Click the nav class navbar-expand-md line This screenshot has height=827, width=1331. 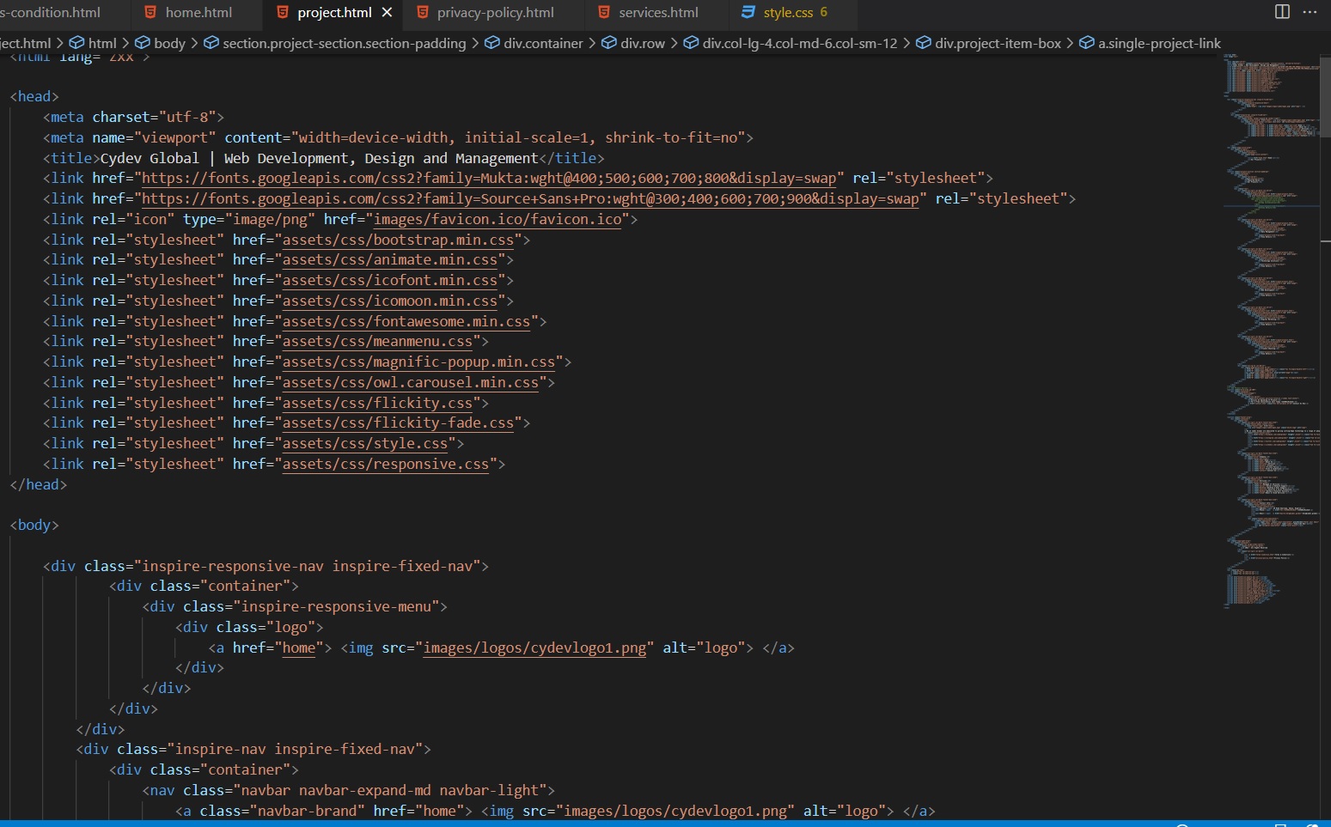[x=348, y=791]
